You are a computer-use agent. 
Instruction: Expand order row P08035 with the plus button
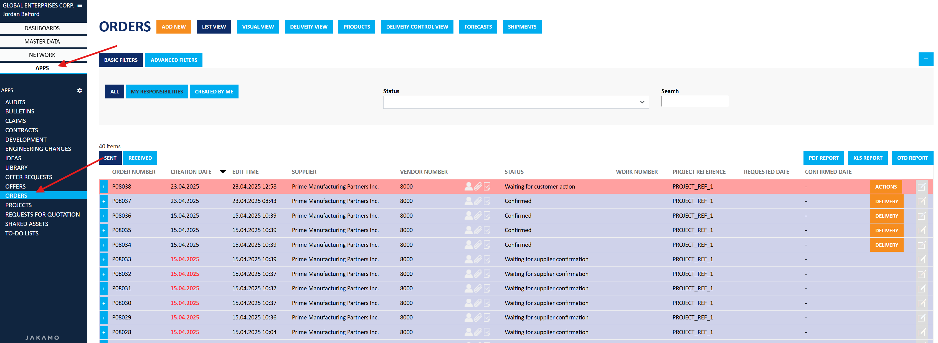tap(104, 230)
